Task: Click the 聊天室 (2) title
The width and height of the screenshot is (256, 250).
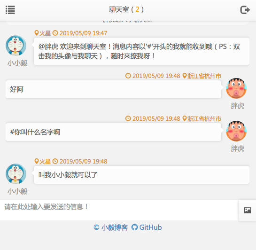Action: (x=126, y=9)
